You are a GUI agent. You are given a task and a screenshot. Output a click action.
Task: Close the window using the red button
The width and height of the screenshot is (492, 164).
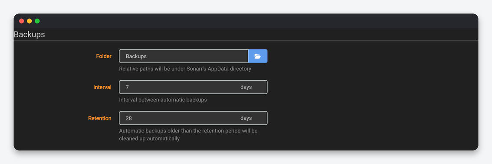click(22, 21)
